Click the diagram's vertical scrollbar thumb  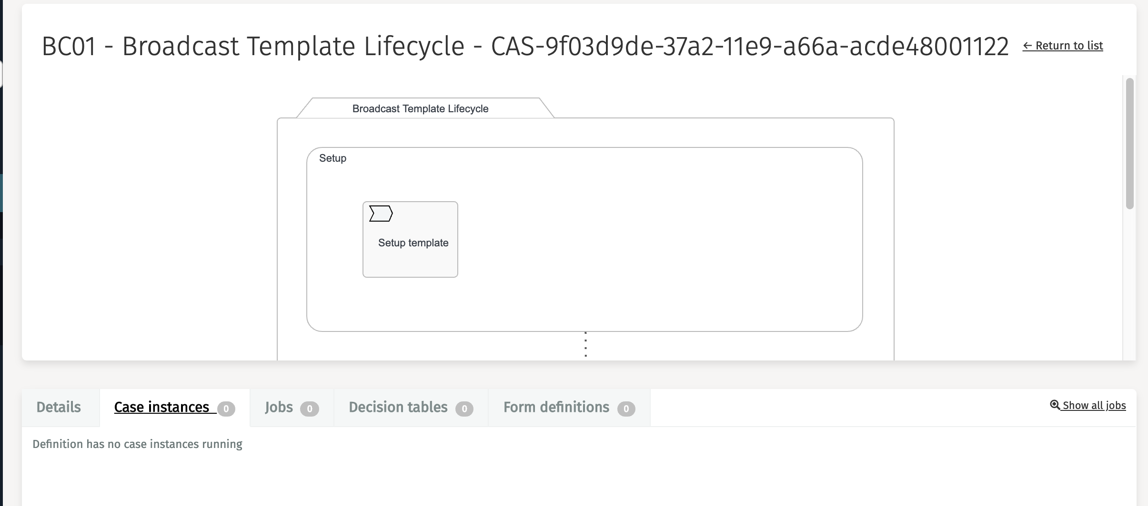click(x=1129, y=143)
